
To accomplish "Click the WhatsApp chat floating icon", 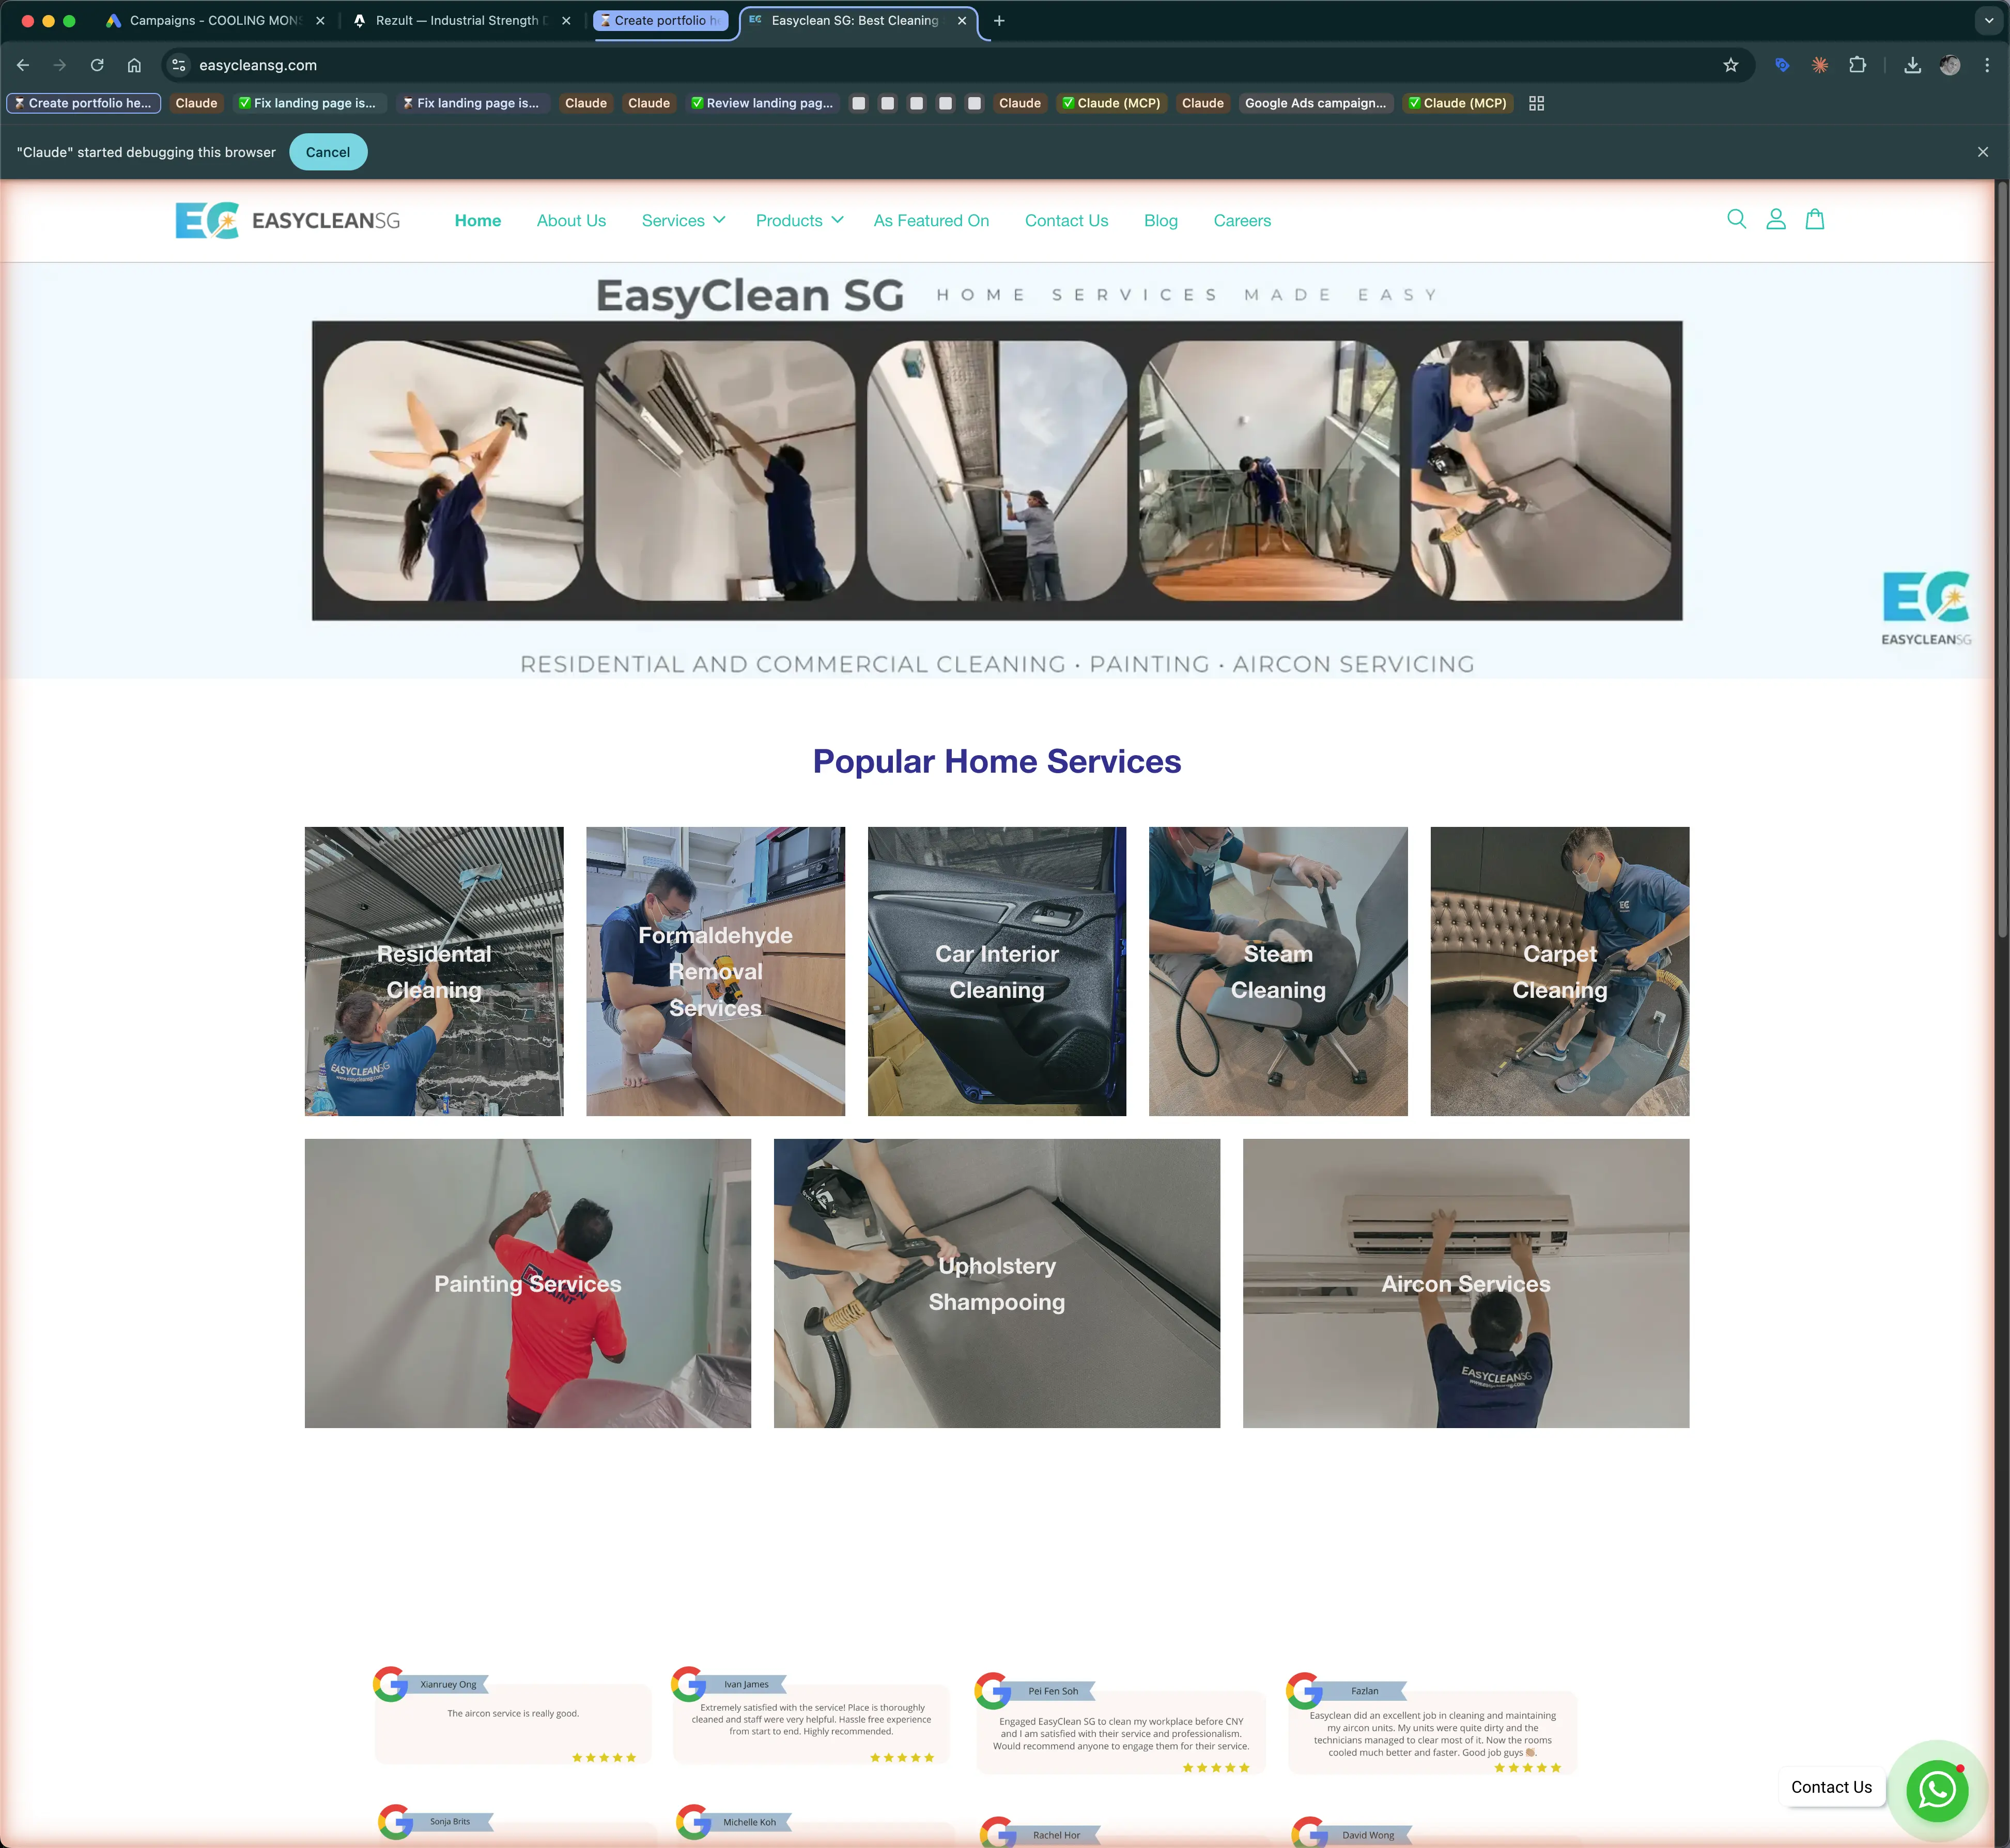I will click(1937, 1790).
